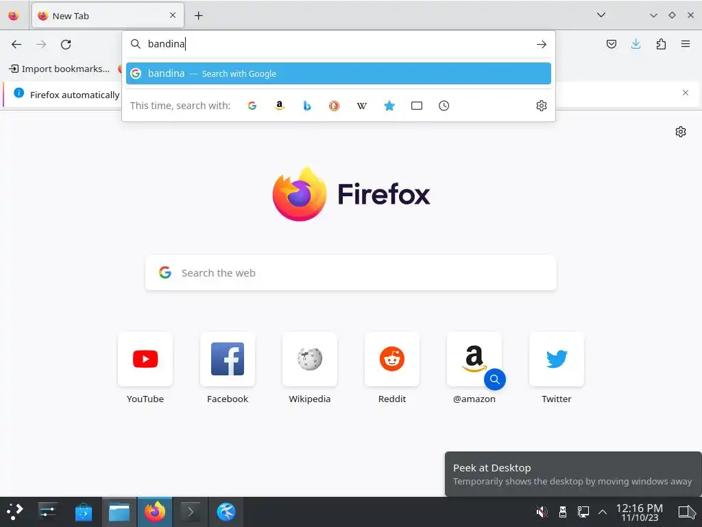Viewport: 702px width, 527px height.
Task: Open Dolphin file manager in taskbar
Action: point(119,512)
